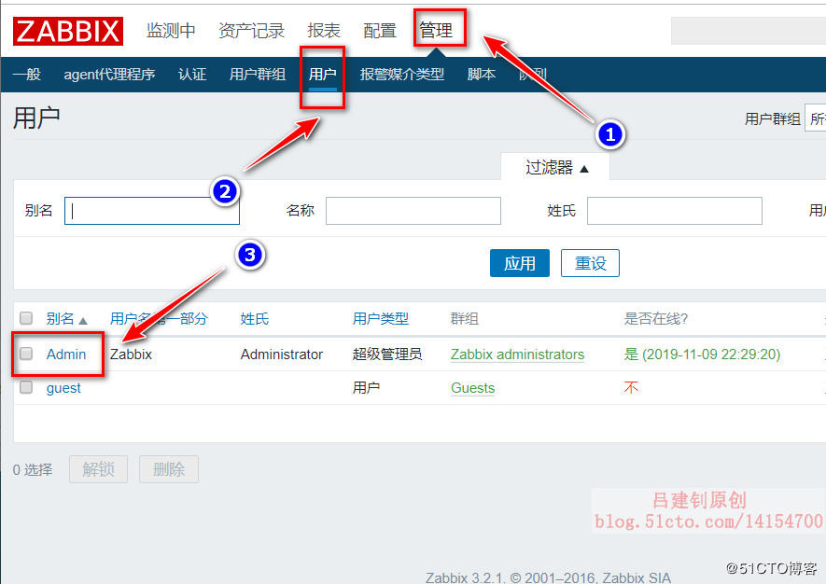This screenshot has width=826, height=584.
Task: Open the 管理 menu
Action: [436, 31]
